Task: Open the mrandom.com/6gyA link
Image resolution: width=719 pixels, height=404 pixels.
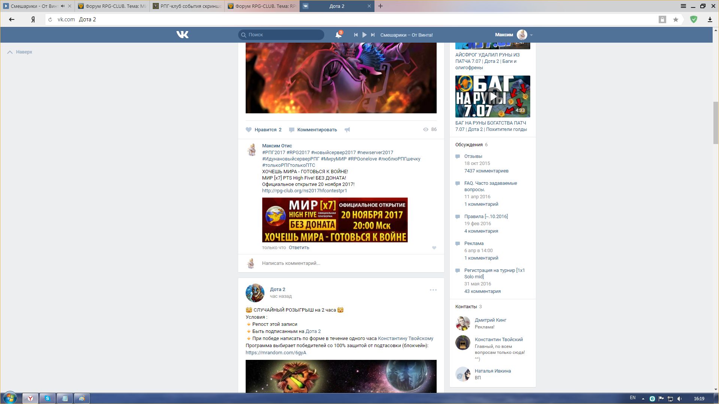Action: 276,353
